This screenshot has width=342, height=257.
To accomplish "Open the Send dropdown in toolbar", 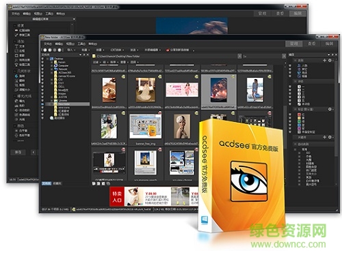I will [x=134, y=50].
